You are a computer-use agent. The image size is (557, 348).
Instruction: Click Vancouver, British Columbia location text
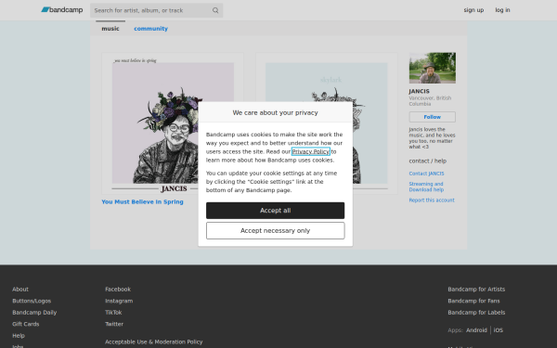click(x=430, y=101)
